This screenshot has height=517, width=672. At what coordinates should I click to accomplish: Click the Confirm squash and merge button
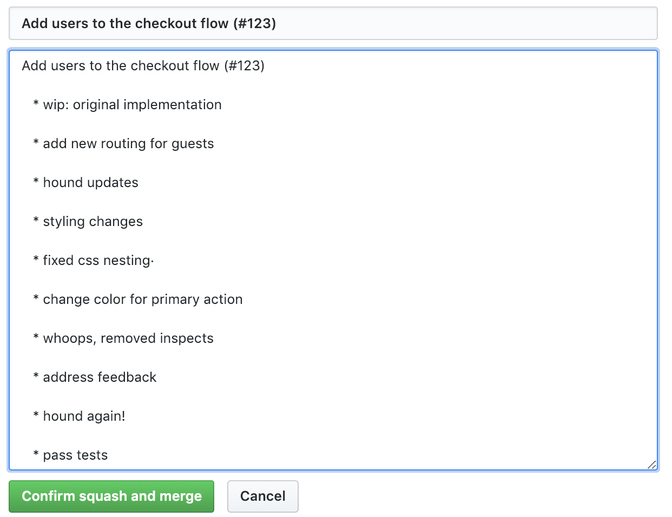[111, 496]
